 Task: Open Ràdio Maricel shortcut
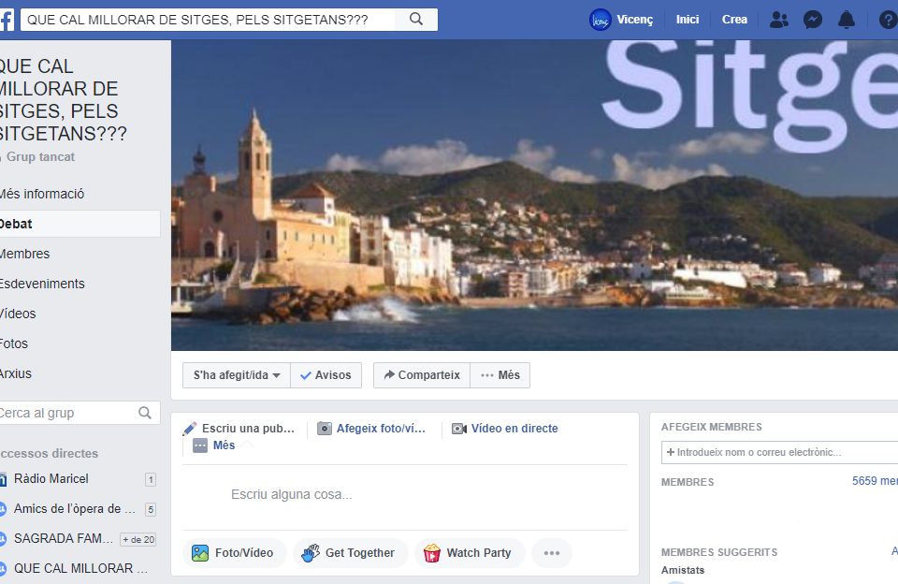(x=51, y=479)
